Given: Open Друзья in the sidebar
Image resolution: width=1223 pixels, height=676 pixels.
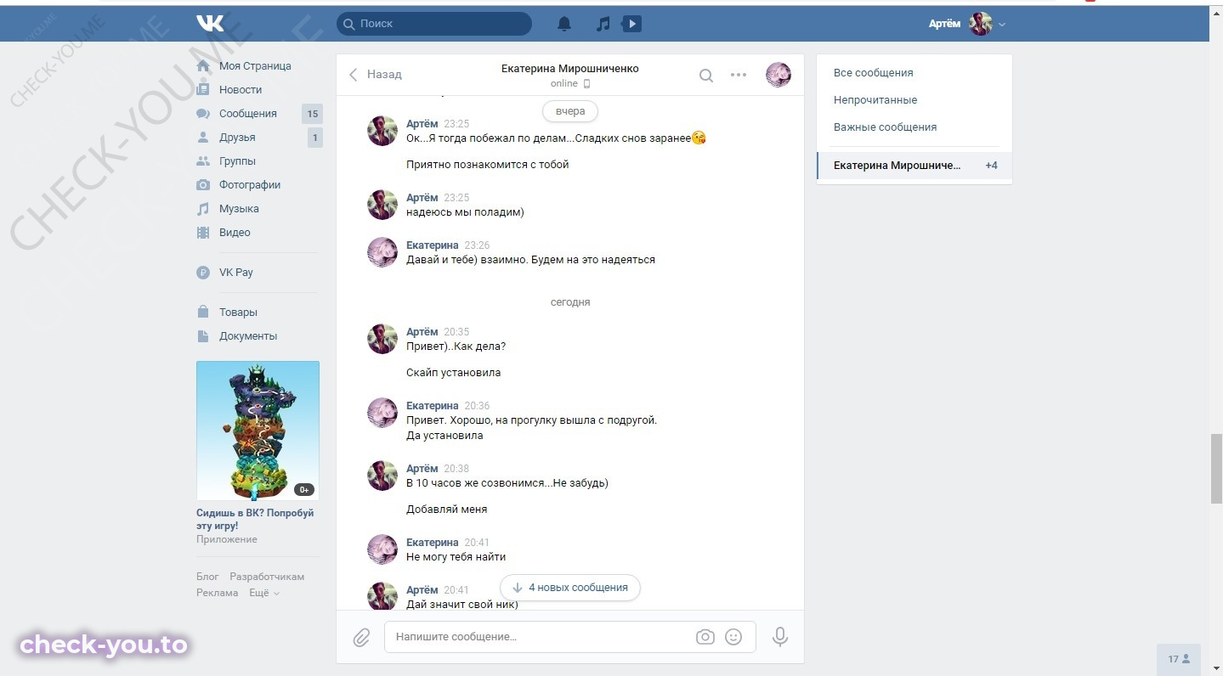Looking at the screenshot, I should click(237, 137).
